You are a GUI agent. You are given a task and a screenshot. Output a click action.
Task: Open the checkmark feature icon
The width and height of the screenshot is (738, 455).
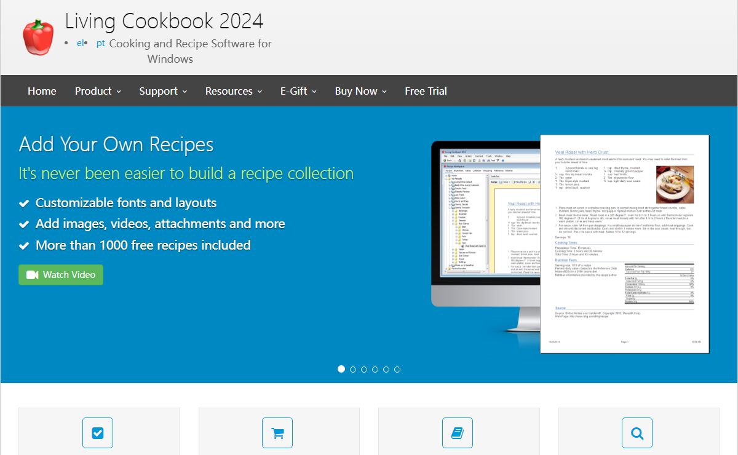tap(98, 433)
